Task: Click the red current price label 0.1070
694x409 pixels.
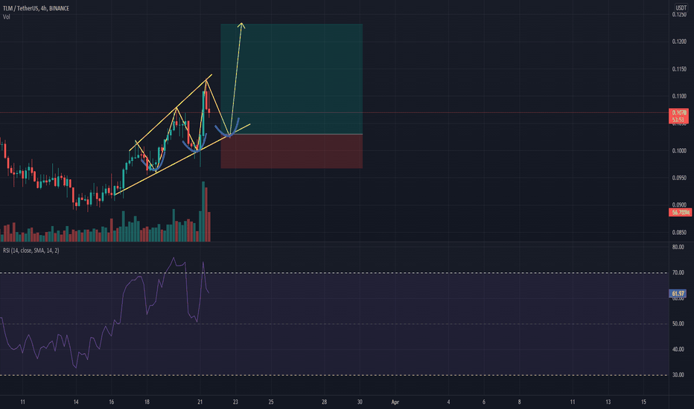Action: [x=678, y=113]
